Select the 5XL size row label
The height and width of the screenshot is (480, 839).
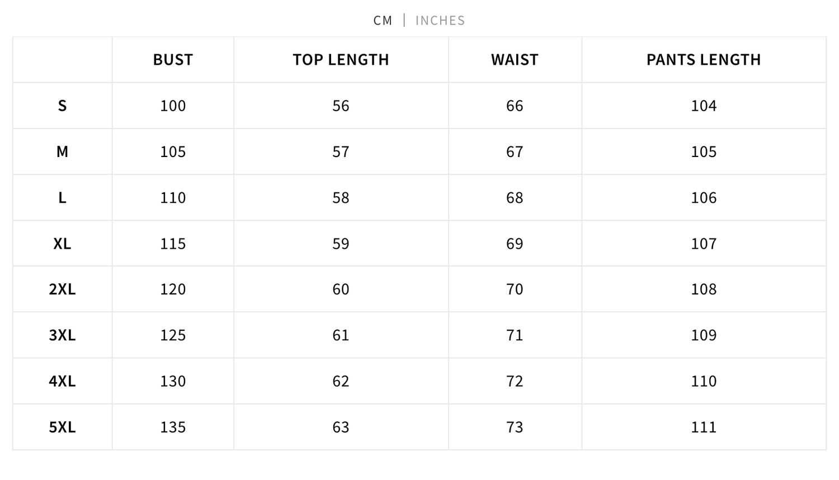[62, 427]
